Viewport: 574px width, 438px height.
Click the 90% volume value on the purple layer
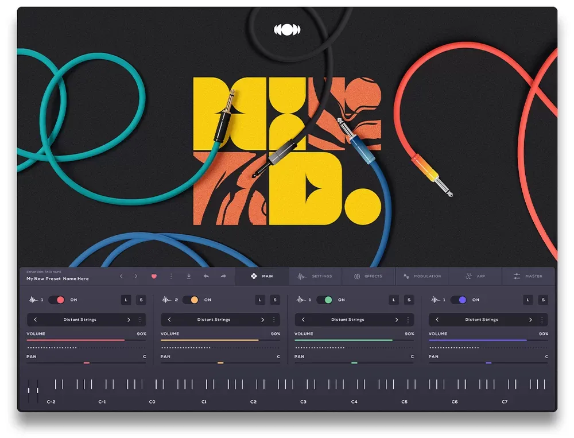[x=544, y=334]
